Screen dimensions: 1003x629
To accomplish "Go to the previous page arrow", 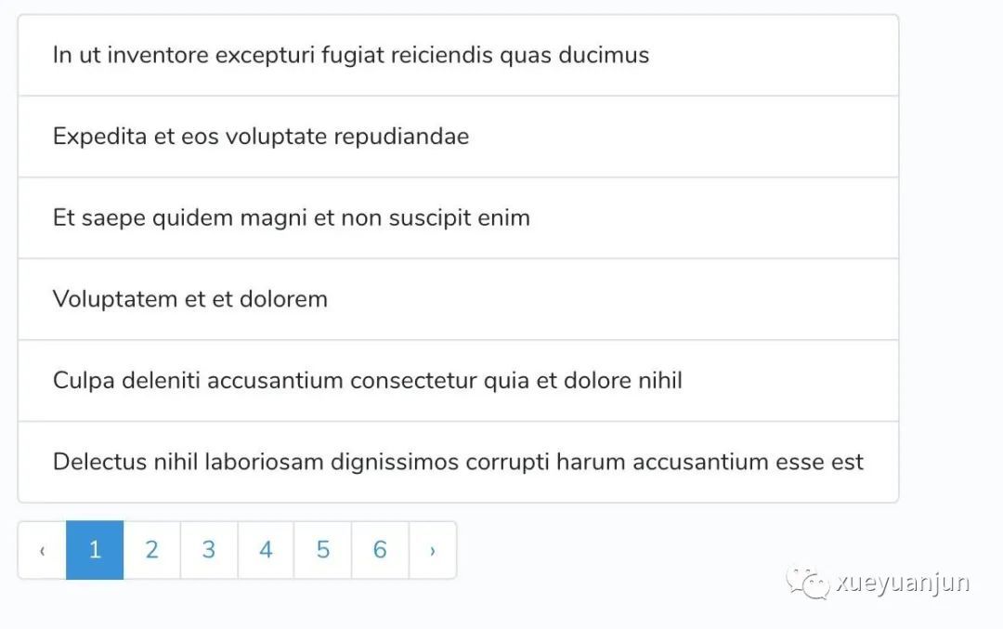I will (x=42, y=550).
